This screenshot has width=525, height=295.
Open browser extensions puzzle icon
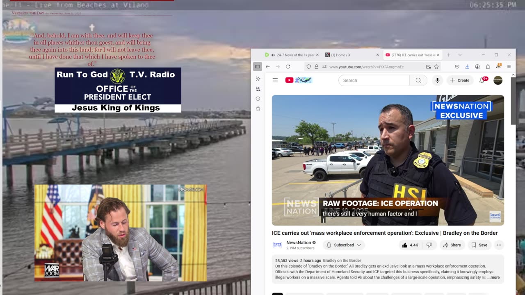pos(488,66)
